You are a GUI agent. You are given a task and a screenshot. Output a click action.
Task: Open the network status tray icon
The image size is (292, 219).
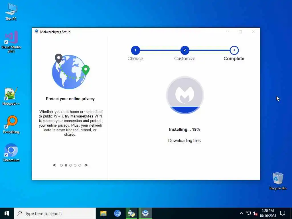click(248, 213)
